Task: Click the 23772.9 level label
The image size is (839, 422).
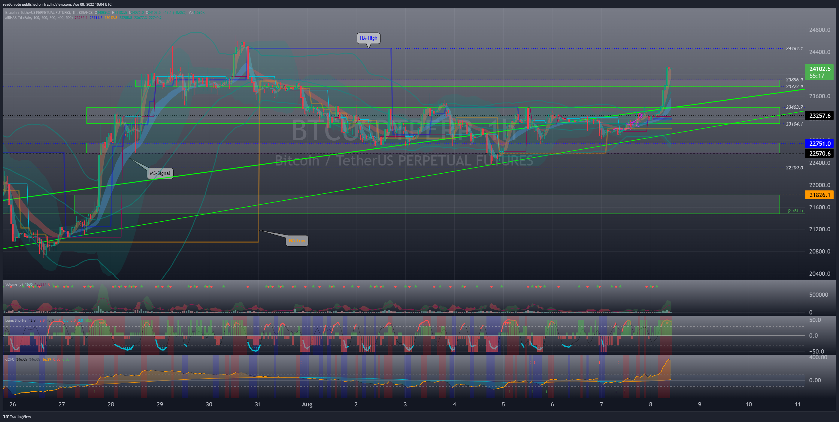Action: 794,87
